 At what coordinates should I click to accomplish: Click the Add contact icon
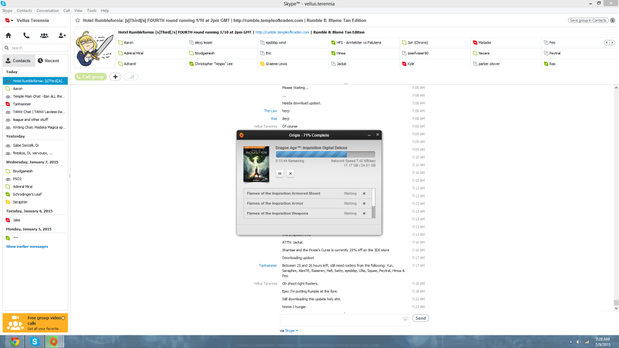pos(62,36)
